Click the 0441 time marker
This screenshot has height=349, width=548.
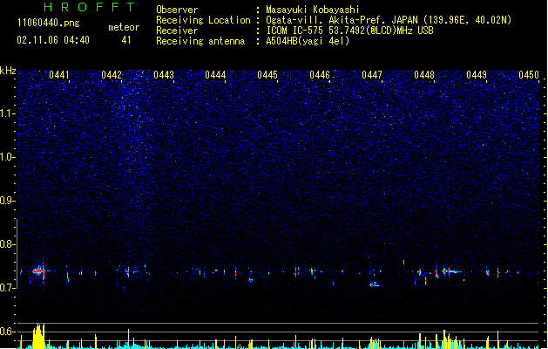[x=58, y=75]
